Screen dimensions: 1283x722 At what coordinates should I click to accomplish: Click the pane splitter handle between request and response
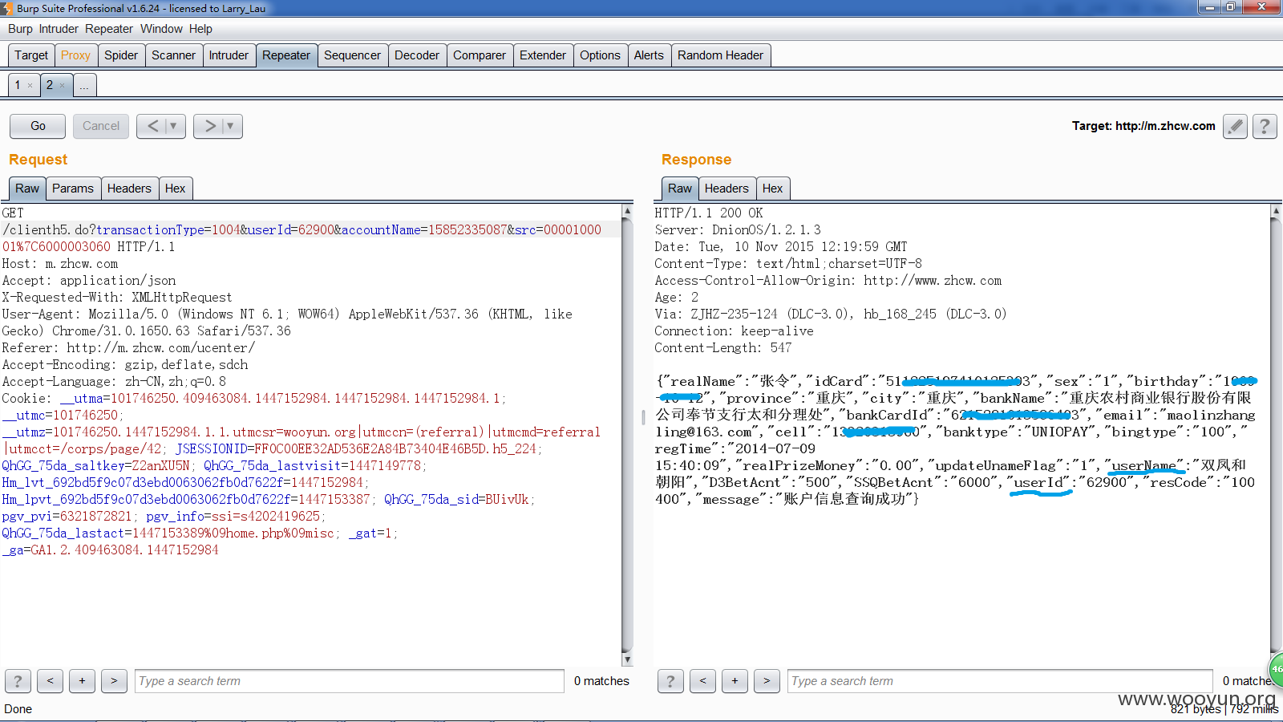pos(643,417)
